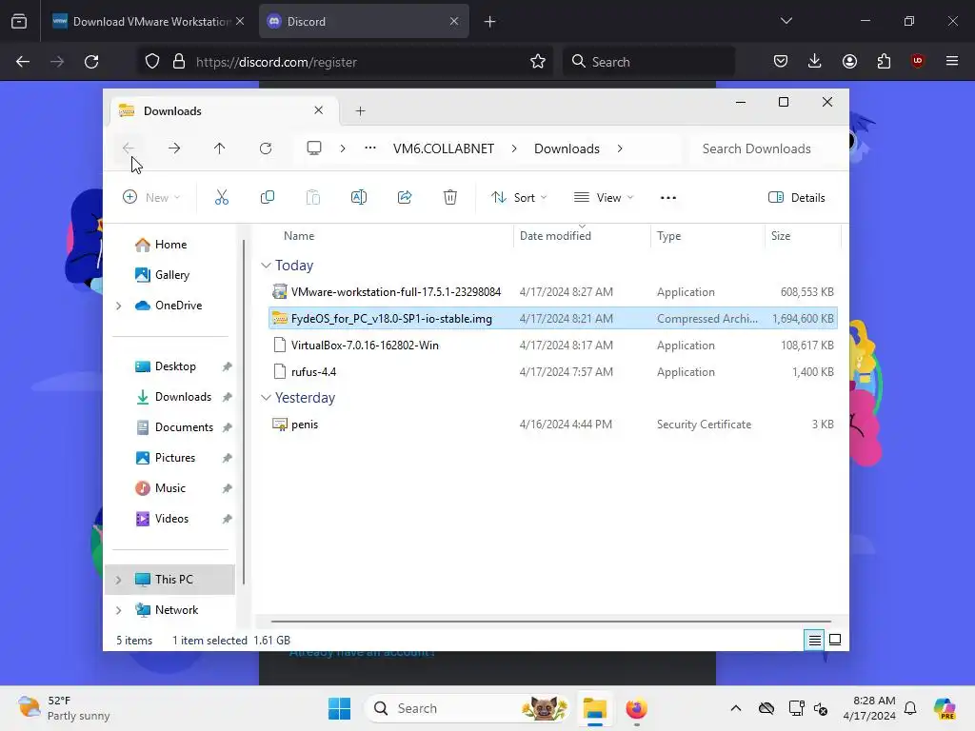Viewport: 975px width, 731px height.
Task: Open the New dropdown menu
Action: pos(151,198)
